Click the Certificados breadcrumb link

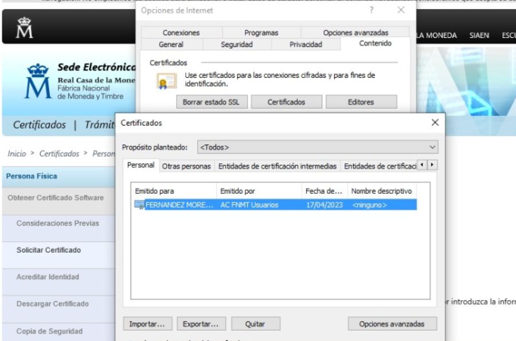[x=59, y=154]
